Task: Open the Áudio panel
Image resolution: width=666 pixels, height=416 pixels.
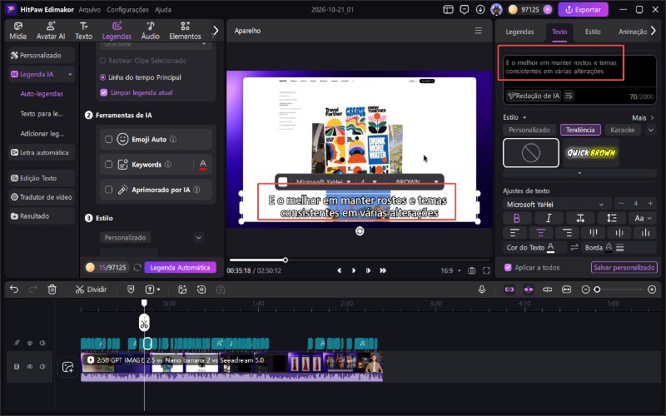Action: point(151,31)
